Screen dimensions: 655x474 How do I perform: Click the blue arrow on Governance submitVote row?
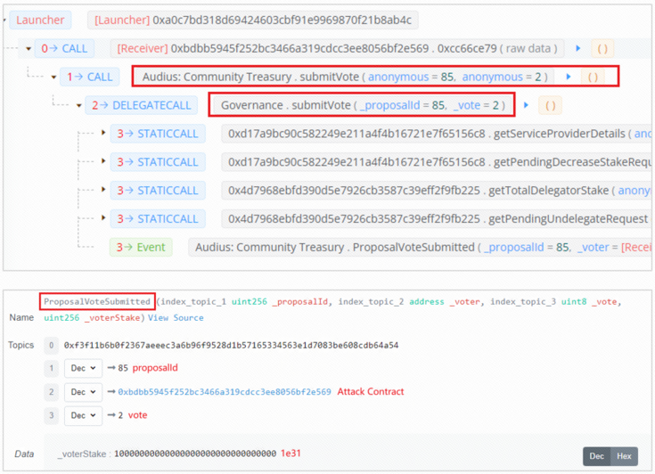(x=526, y=105)
